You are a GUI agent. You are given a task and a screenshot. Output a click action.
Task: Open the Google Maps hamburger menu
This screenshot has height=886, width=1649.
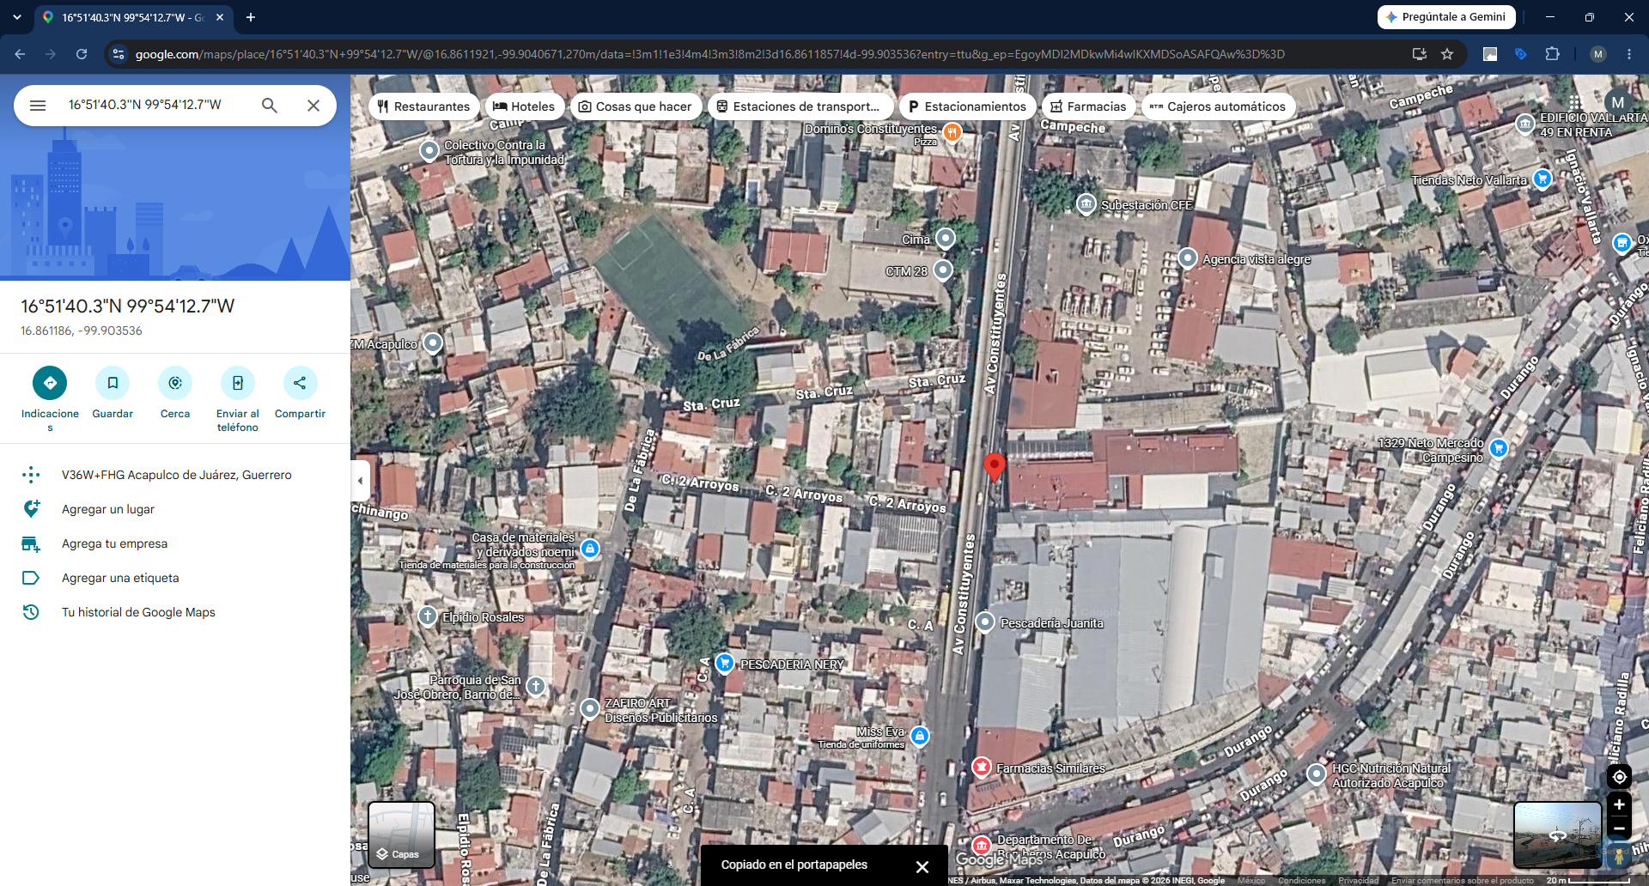tap(38, 106)
